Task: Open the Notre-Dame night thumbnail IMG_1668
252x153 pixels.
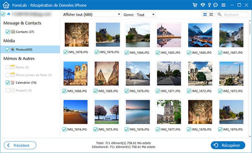Action: [75, 74]
